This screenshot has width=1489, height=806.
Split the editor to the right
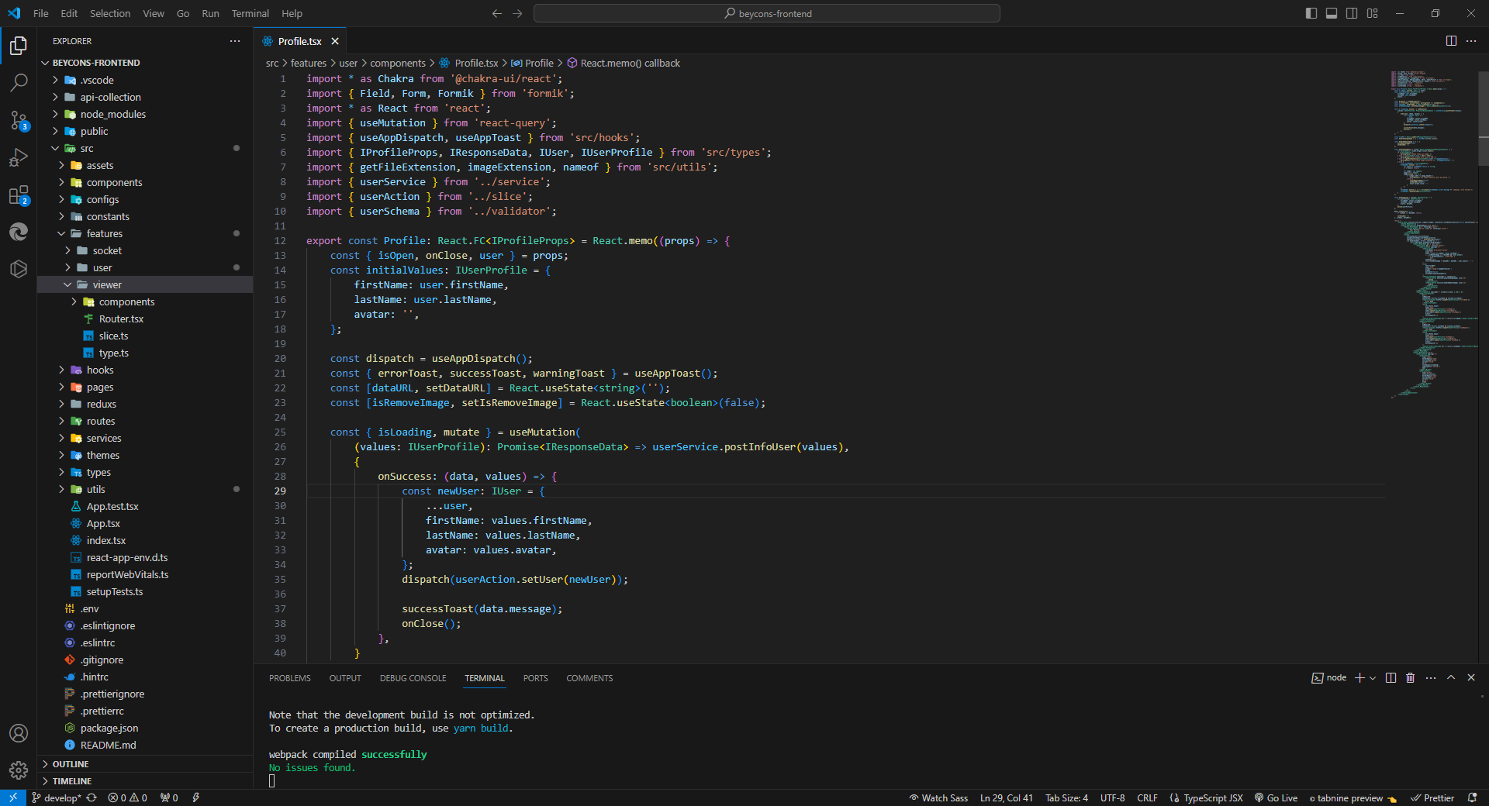tap(1451, 41)
